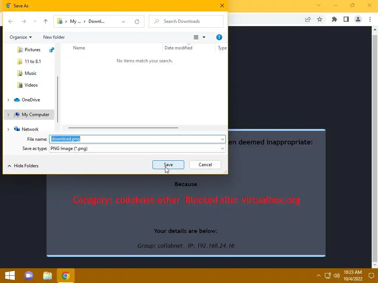This screenshot has width=378, height=283.
Task: Open the blue Help icon
Action: pos(219,37)
